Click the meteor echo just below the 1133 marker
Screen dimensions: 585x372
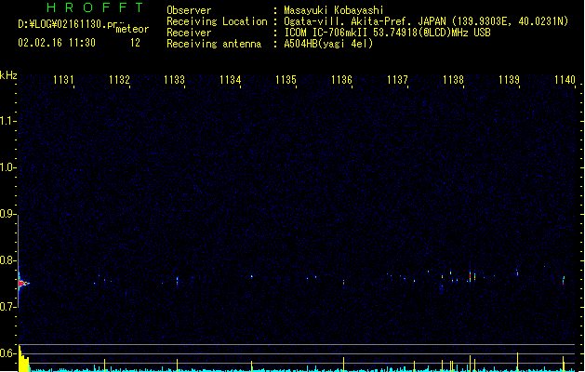point(178,281)
